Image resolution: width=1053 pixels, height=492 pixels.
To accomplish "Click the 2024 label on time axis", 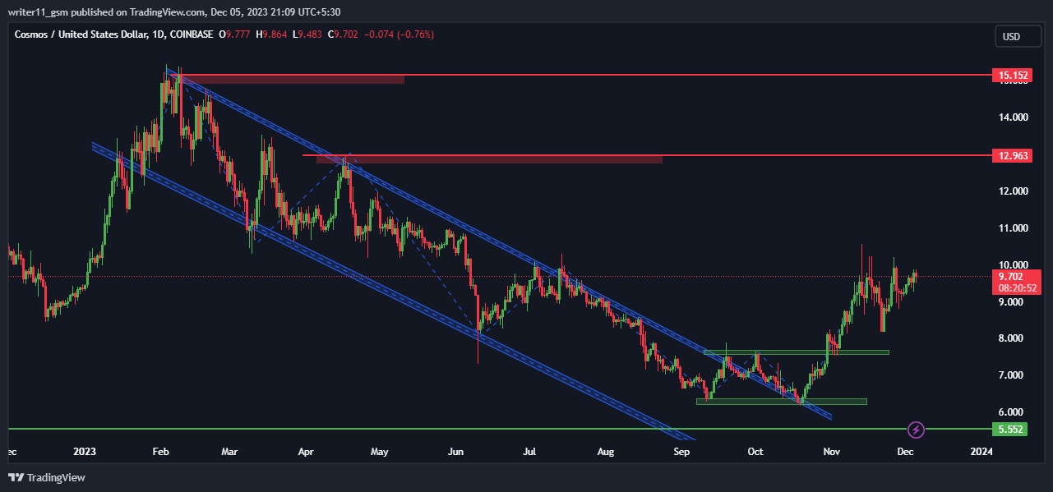I will [981, 452].
